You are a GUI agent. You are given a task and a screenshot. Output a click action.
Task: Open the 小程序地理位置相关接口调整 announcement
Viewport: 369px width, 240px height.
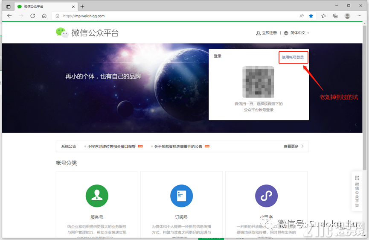coord(111,146)
